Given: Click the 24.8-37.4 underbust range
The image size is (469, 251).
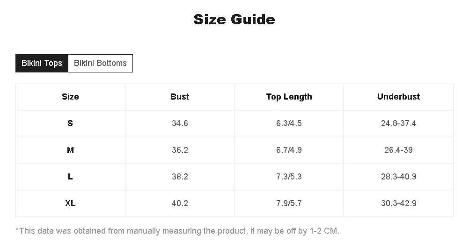Looking at the screenshot, I should (398, 123).
